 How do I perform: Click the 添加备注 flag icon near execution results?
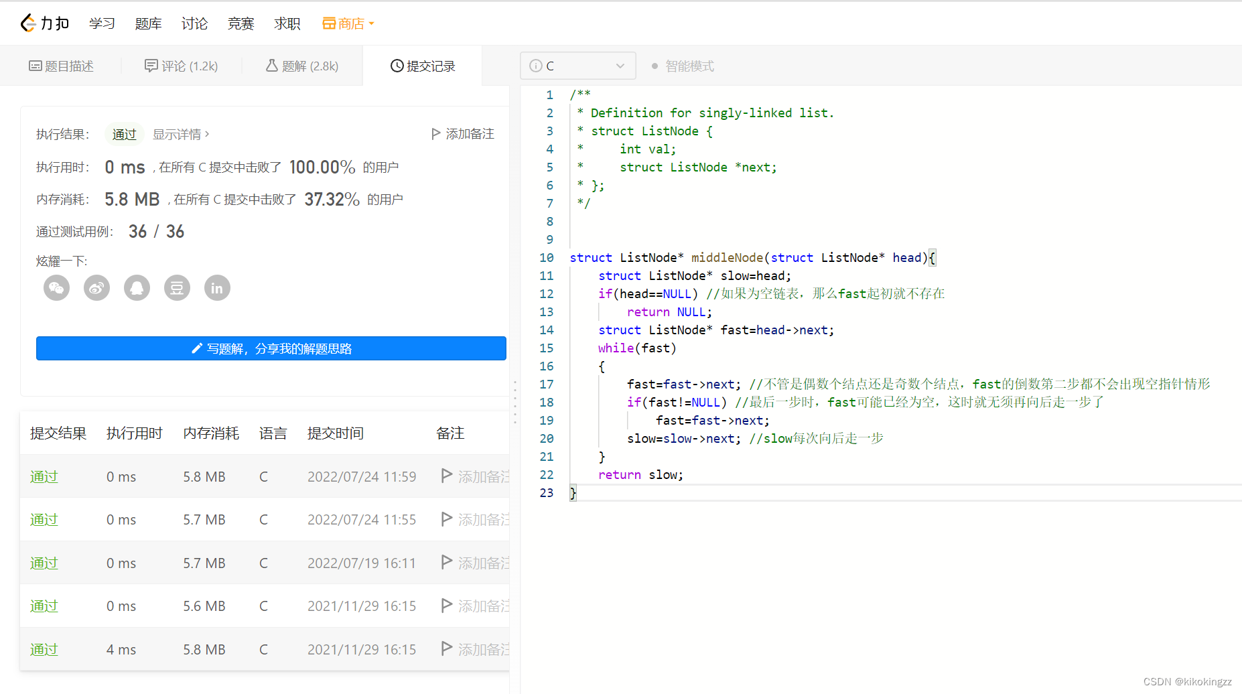click(435, 133)
